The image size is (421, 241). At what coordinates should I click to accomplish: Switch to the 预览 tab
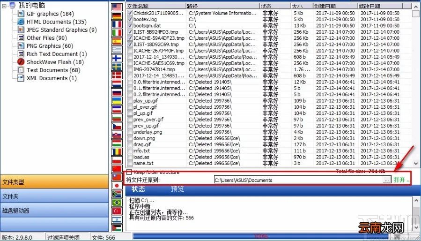(178, 189)
